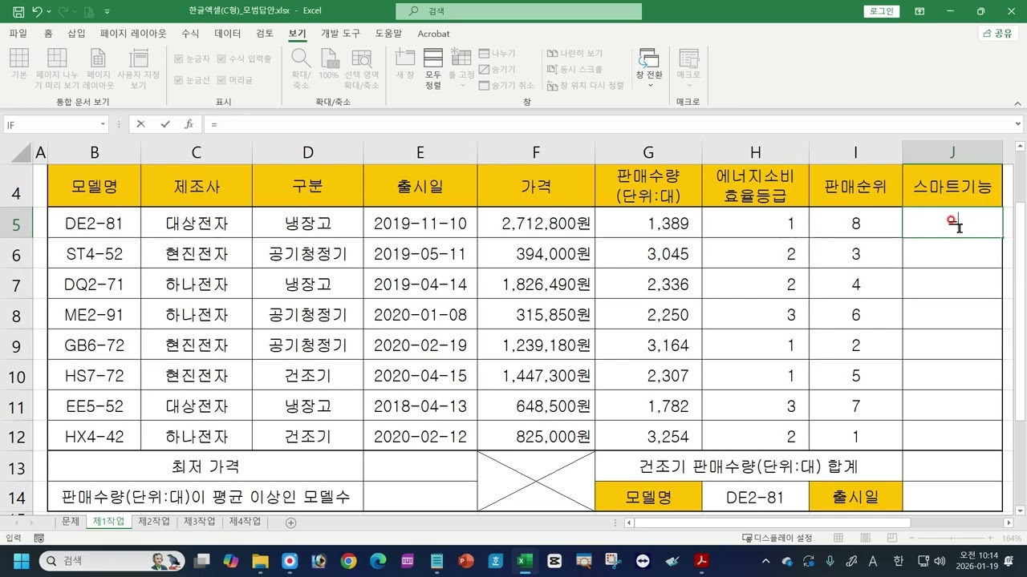Add a new sheet with plus icon
The image size is (1027, 577).
click(x=290, y=523)
